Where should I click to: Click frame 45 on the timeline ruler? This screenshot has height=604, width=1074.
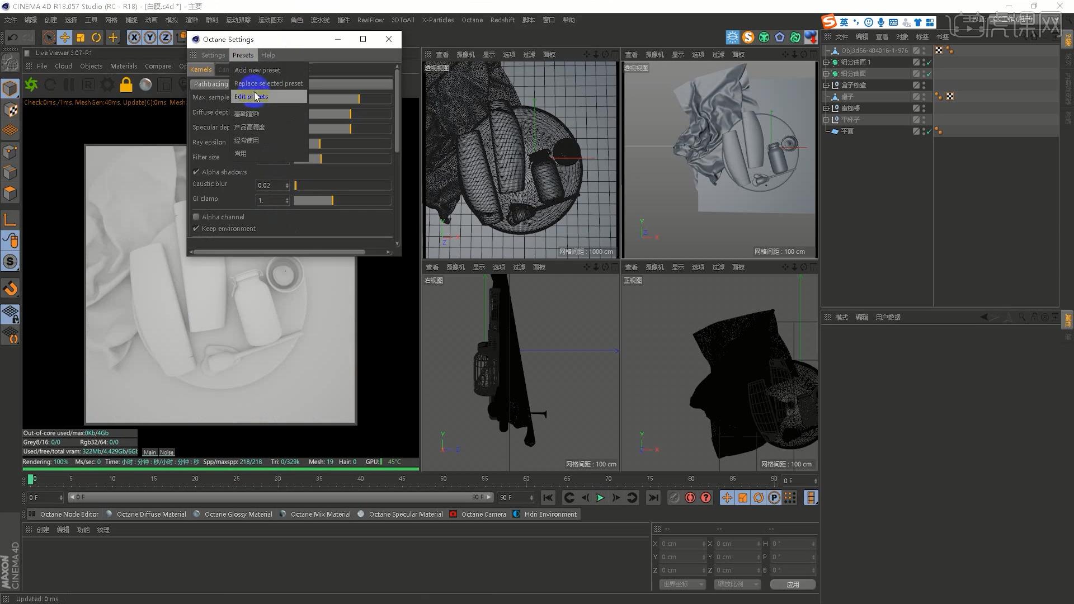(402, 479)
